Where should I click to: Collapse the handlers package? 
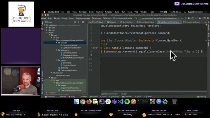56,43
